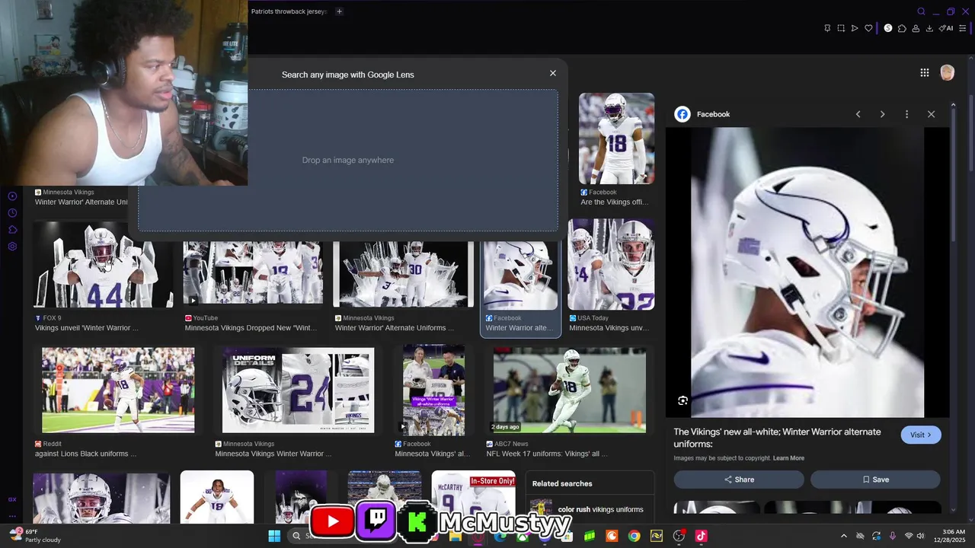Open the browser search icon in title bar
This screenshot has height=548, width=975.
click(921, 11)
